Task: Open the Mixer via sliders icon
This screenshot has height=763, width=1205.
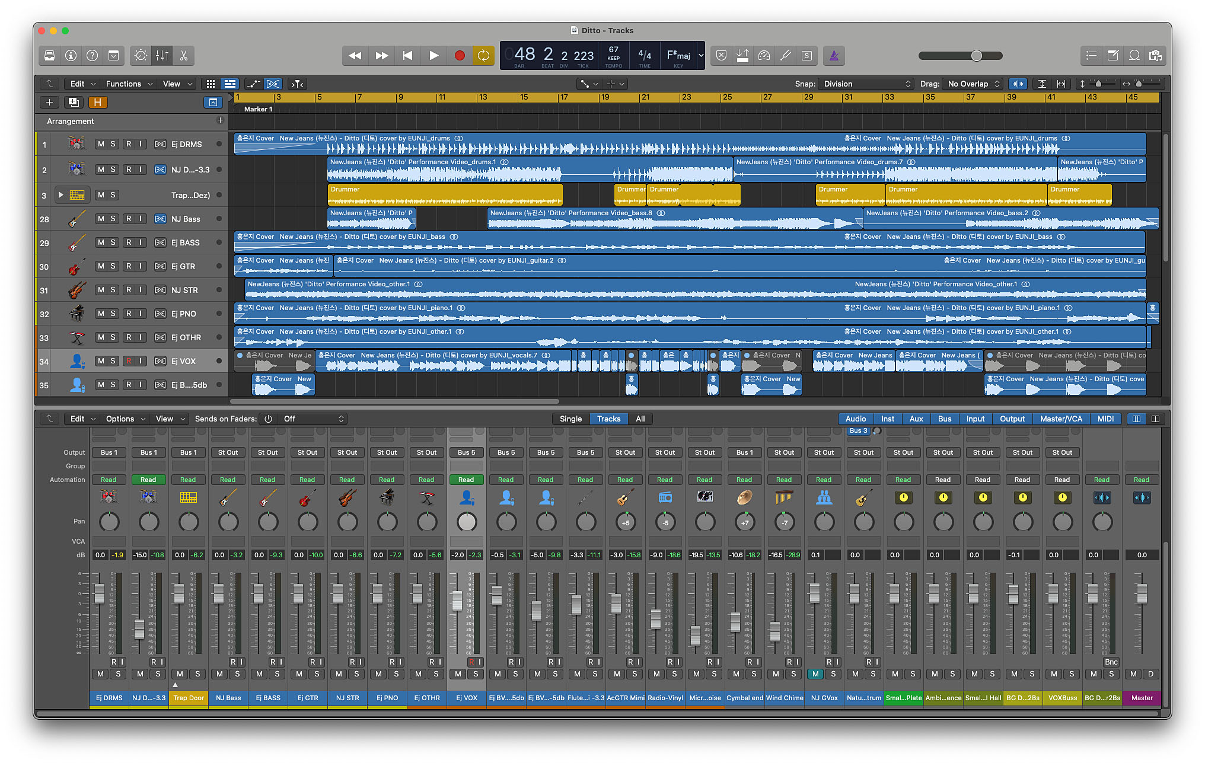Action: [162, 56]
